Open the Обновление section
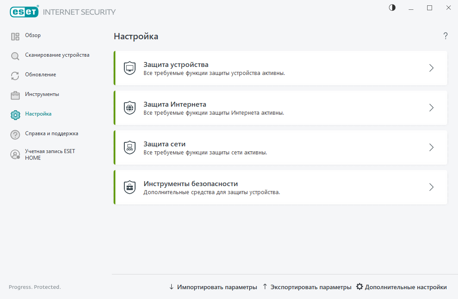 point(41,75)
